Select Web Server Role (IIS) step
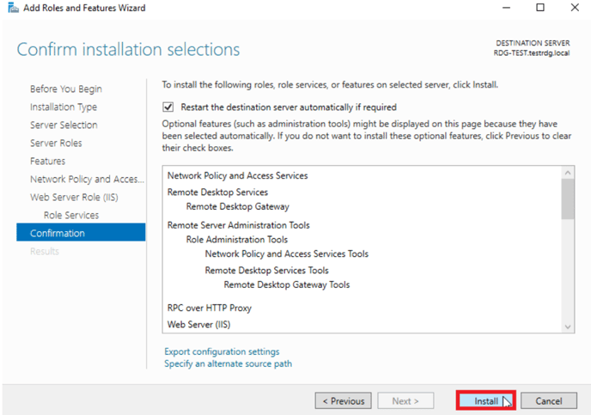 pos(74,197)
